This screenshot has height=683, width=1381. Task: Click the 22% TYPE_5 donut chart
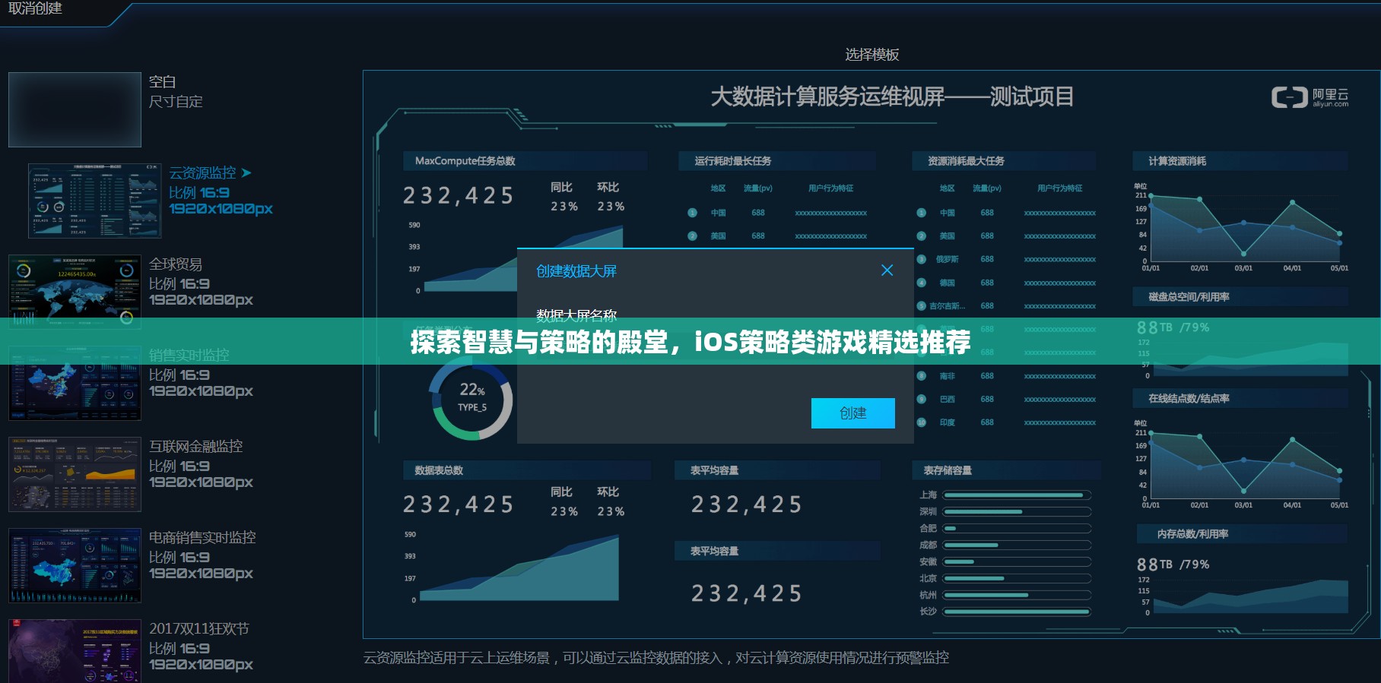pos(471,400)
